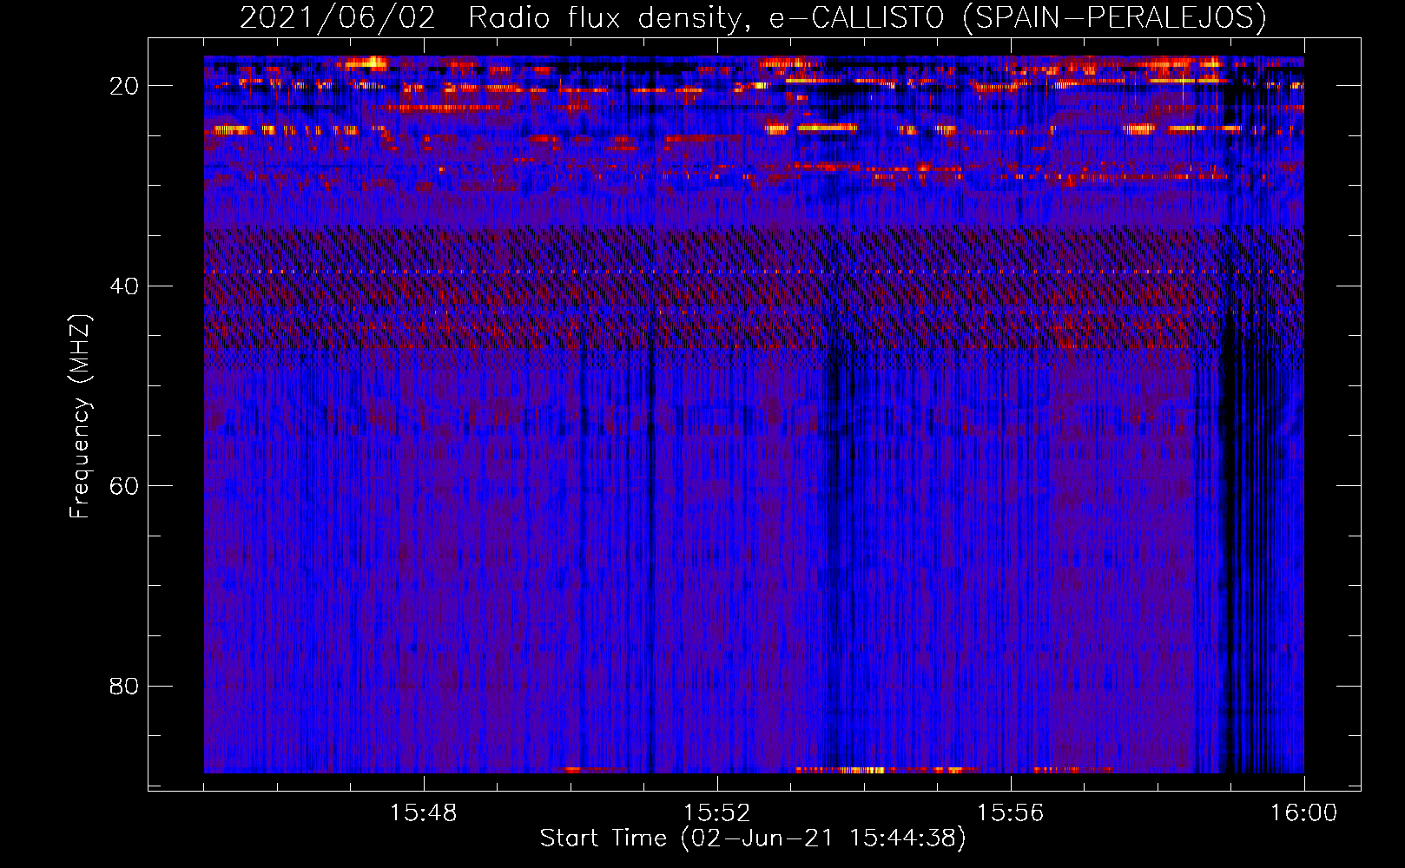Click the 16:00 time tick label

click(x=1303, y=813)
